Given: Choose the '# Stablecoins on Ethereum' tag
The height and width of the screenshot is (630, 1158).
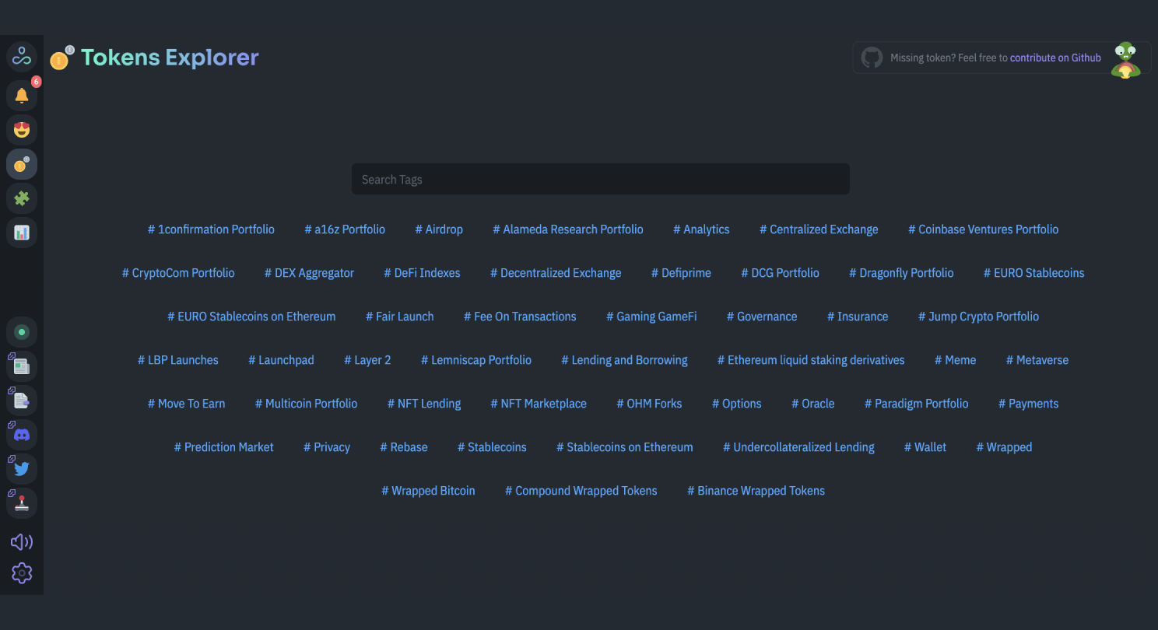Looking at the screenshot, I should [624, 447].
